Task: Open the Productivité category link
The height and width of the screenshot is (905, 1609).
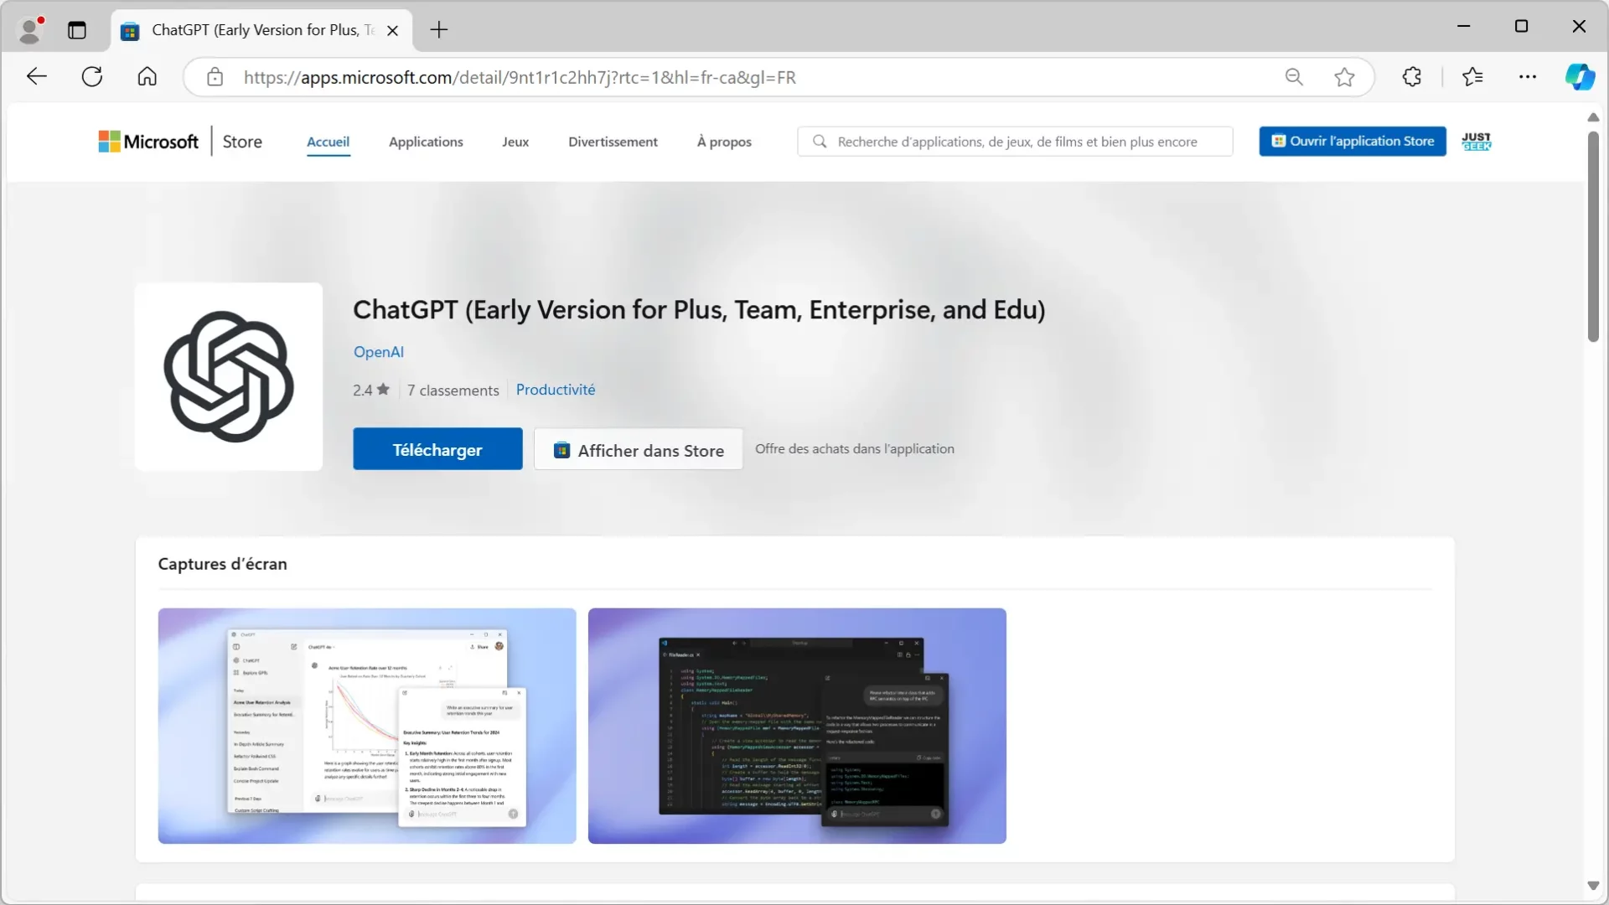Action: [556, 390]
